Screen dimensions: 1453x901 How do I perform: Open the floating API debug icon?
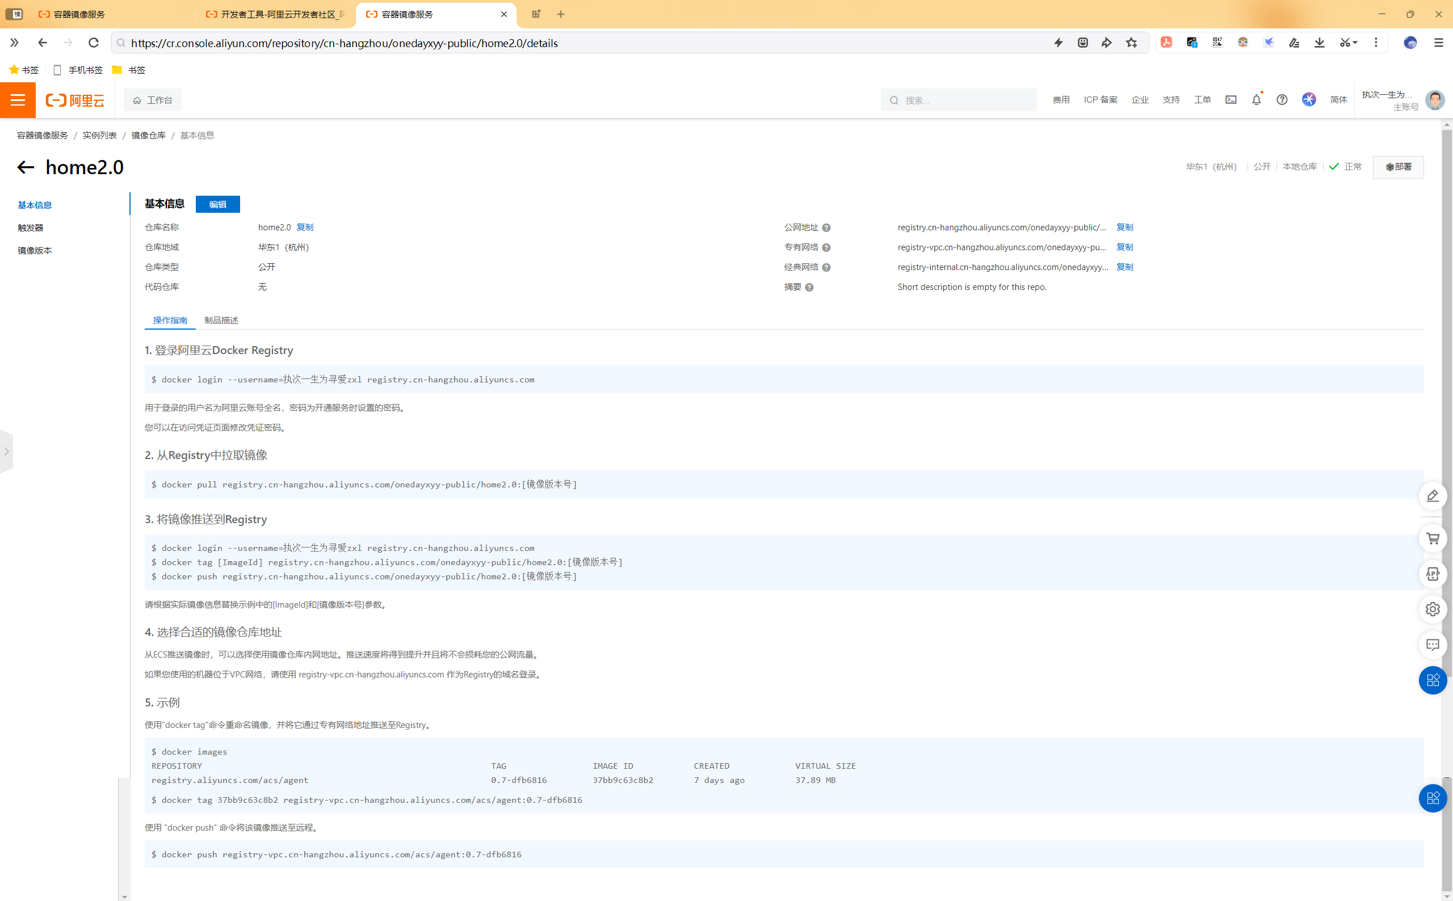1433,574
